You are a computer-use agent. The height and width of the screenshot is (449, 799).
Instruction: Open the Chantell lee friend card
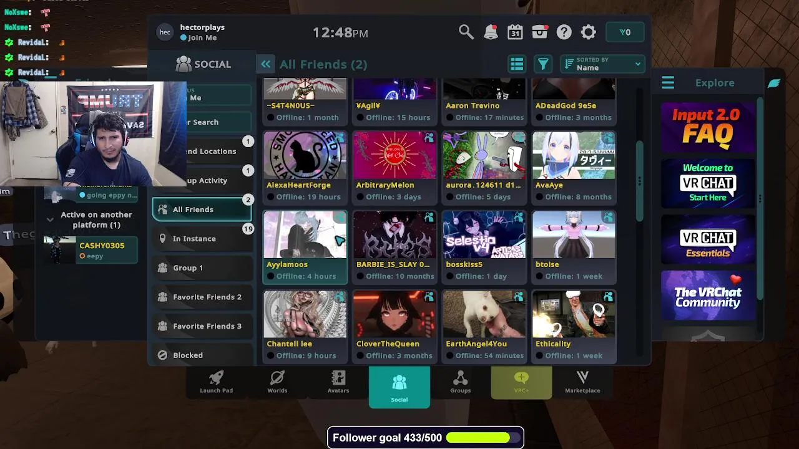point(305,326)
